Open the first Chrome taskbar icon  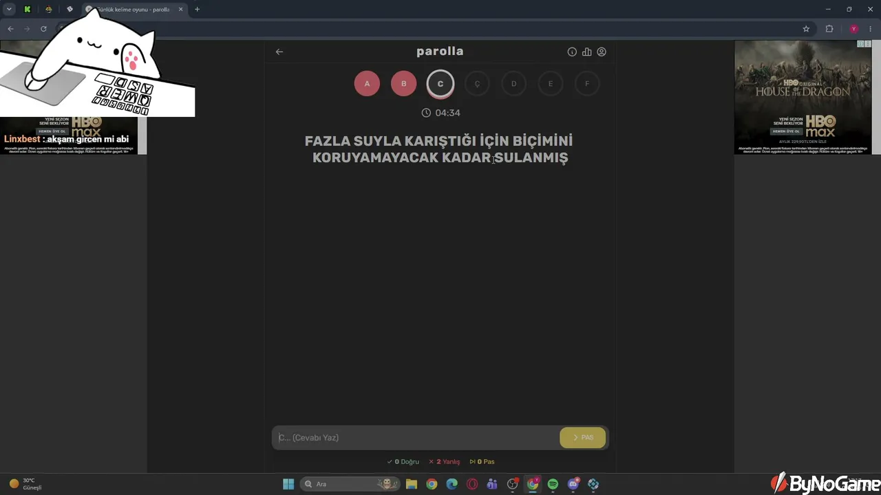(x=432, y=484)
